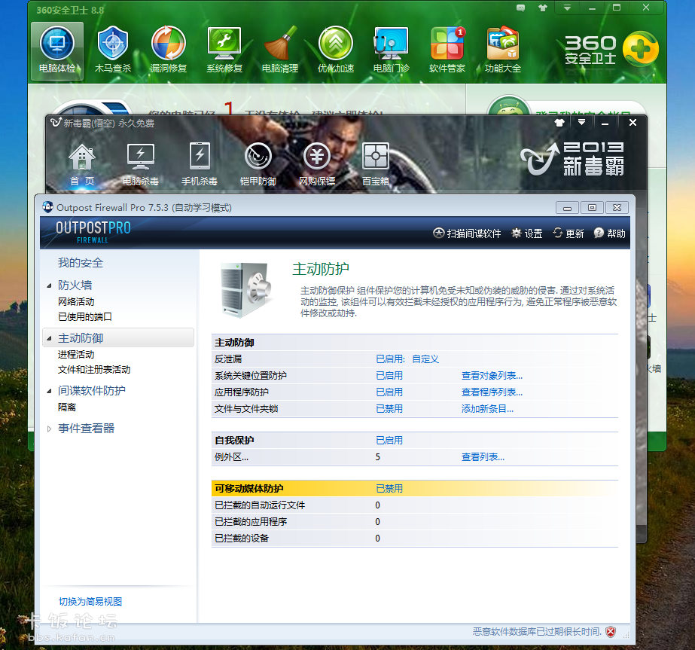
Task: Open 电脑体检 in 360安全卫士
Action: [x=57, y=50]
